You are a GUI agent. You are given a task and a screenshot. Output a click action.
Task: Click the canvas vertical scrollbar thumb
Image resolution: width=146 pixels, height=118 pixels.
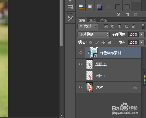click(61, 23)
